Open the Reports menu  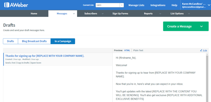pyautogui.click(x=148, y=14)
